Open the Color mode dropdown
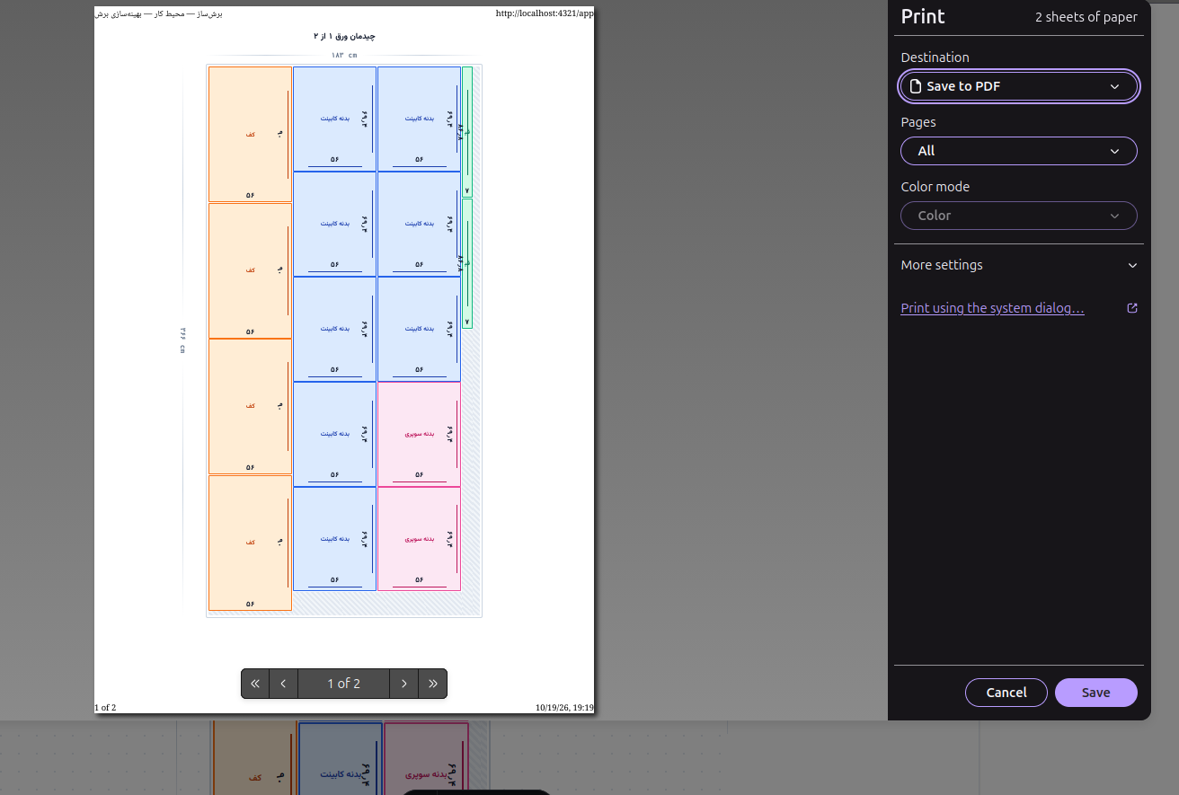 1019,216
